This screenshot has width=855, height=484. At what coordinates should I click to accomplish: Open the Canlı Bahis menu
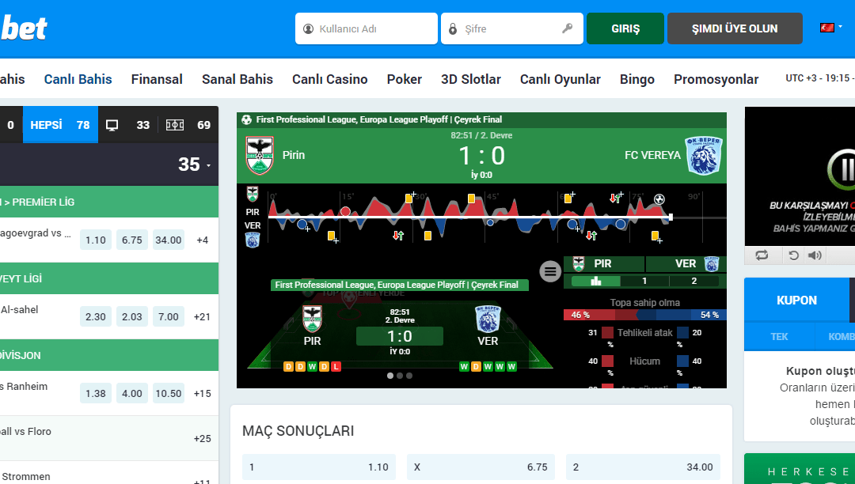click(78, 80)
